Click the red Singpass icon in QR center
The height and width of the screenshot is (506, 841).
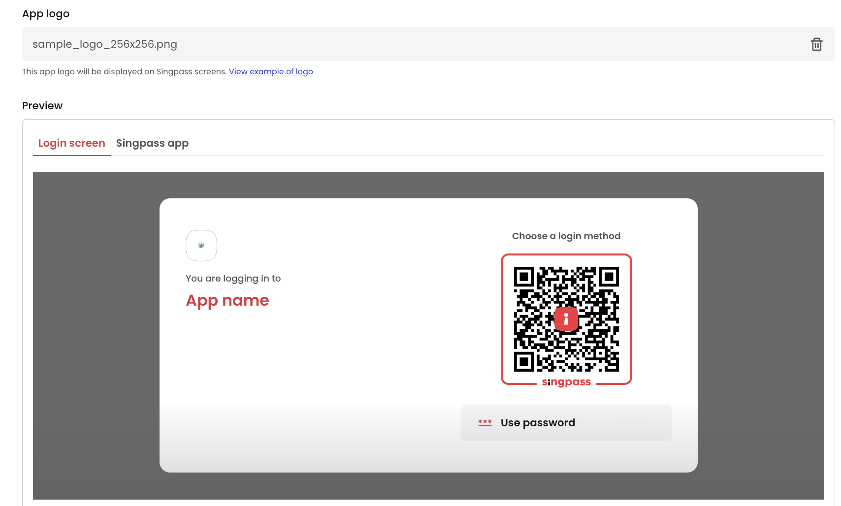566,319
